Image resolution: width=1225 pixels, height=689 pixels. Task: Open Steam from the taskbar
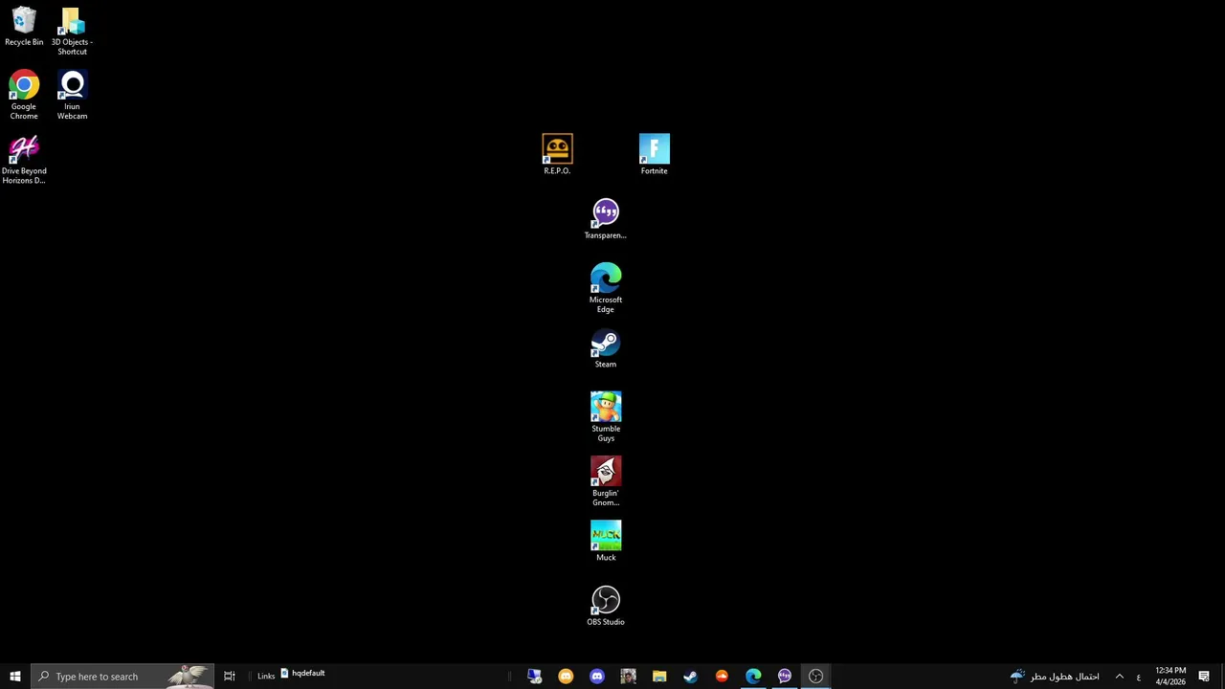pos(690,677)
